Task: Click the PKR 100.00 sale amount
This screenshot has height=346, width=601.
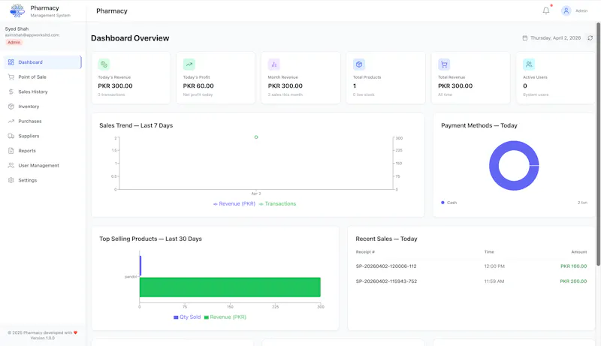Action: click(573, 266)
